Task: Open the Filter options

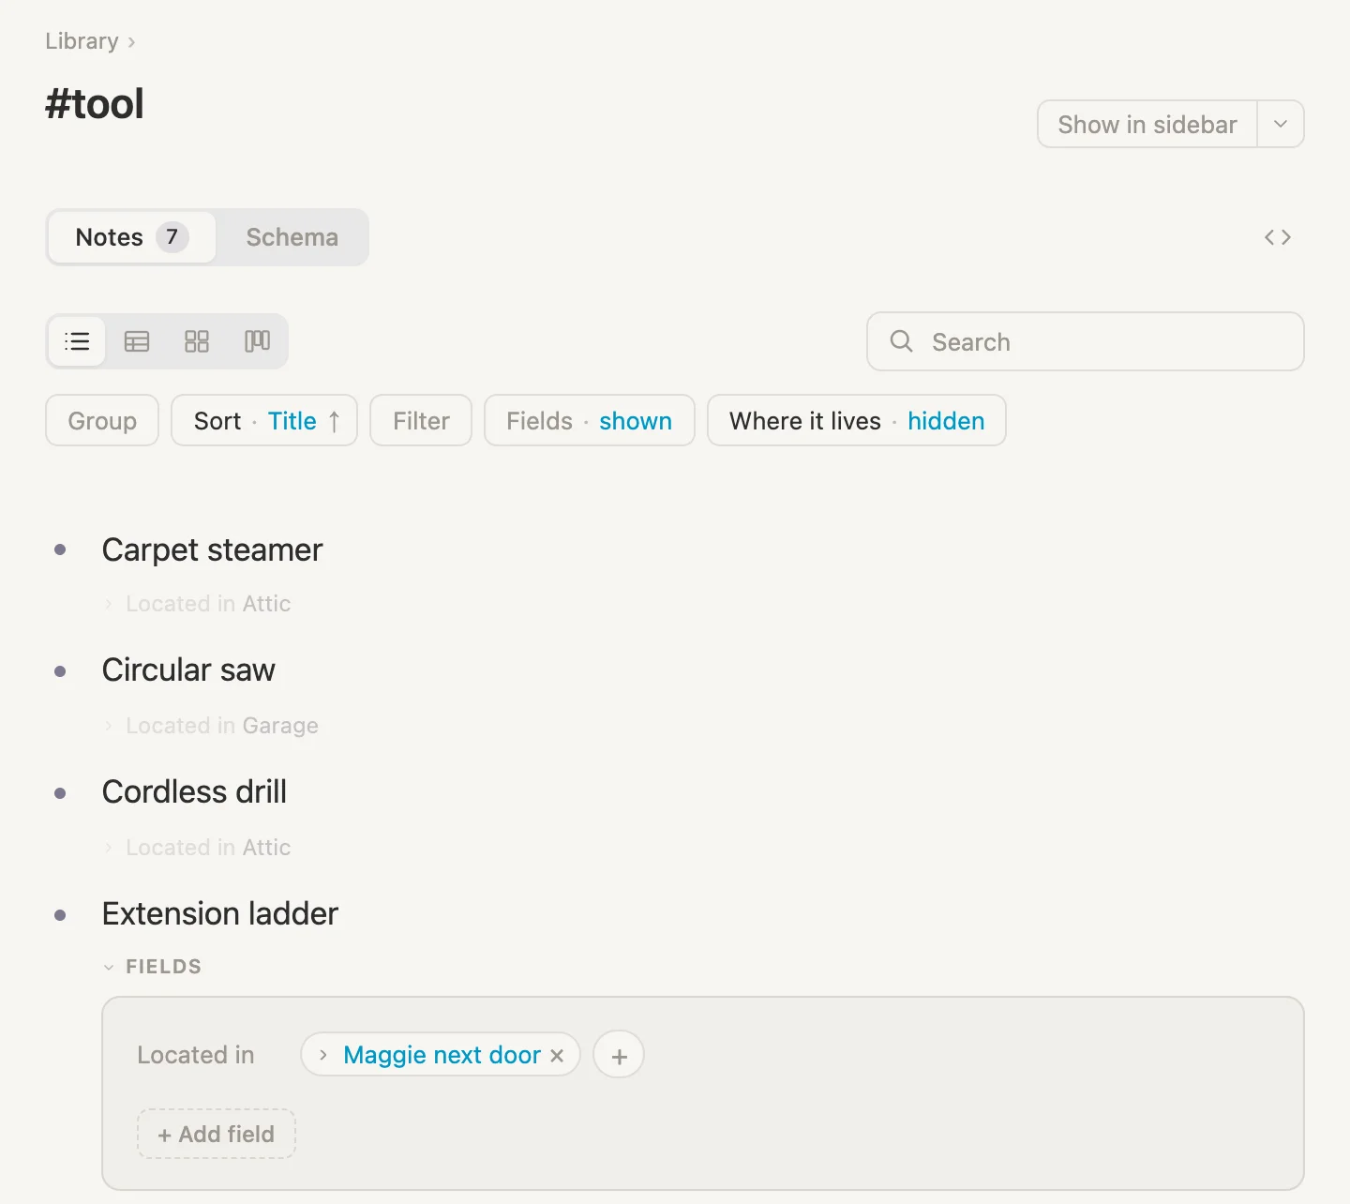Action: tap(421, 420)
